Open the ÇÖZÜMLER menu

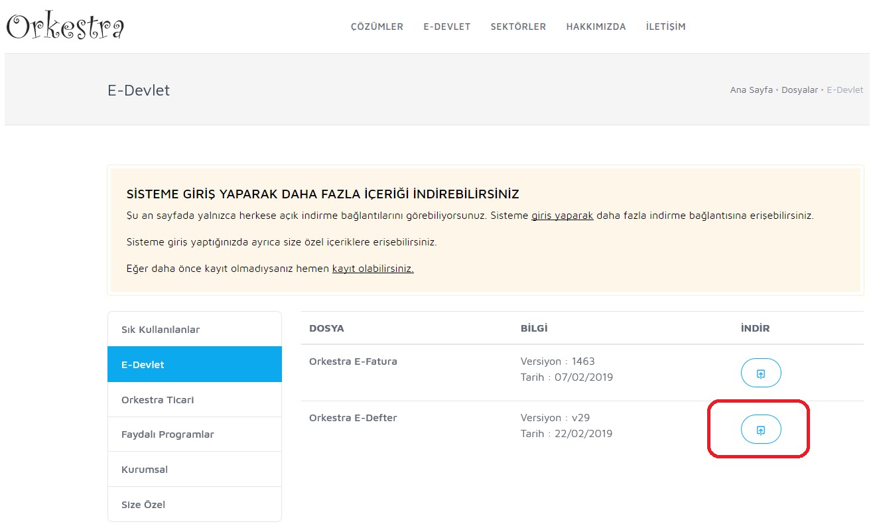coord(377,27)
